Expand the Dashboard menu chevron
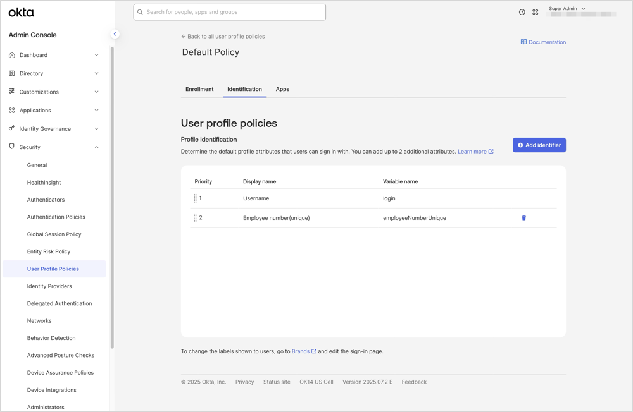This screenshot has width=633, height=412. (96, 55)
